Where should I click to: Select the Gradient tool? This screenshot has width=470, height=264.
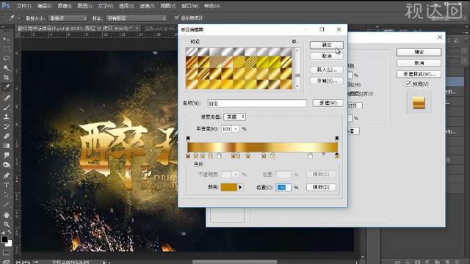6,146
